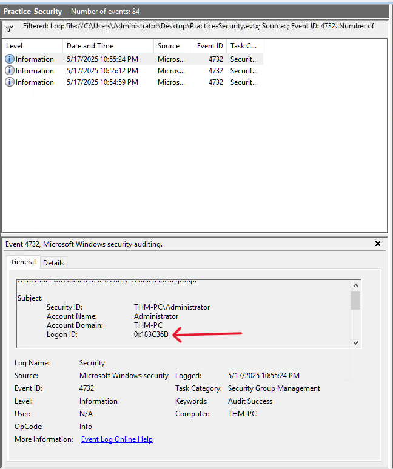The width and height of the screenshot is (393, 469).
Task: Click info icon of 10:55:12 PM event
Action: 10,71
